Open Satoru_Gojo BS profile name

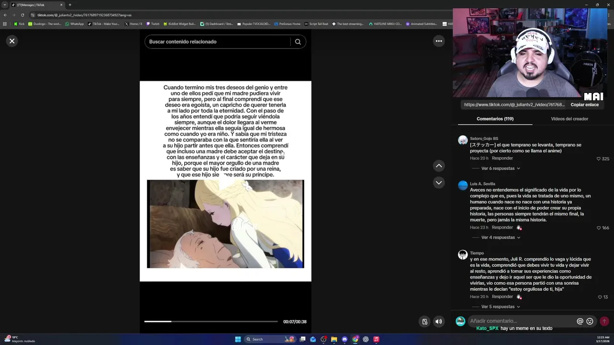(484, 138)
